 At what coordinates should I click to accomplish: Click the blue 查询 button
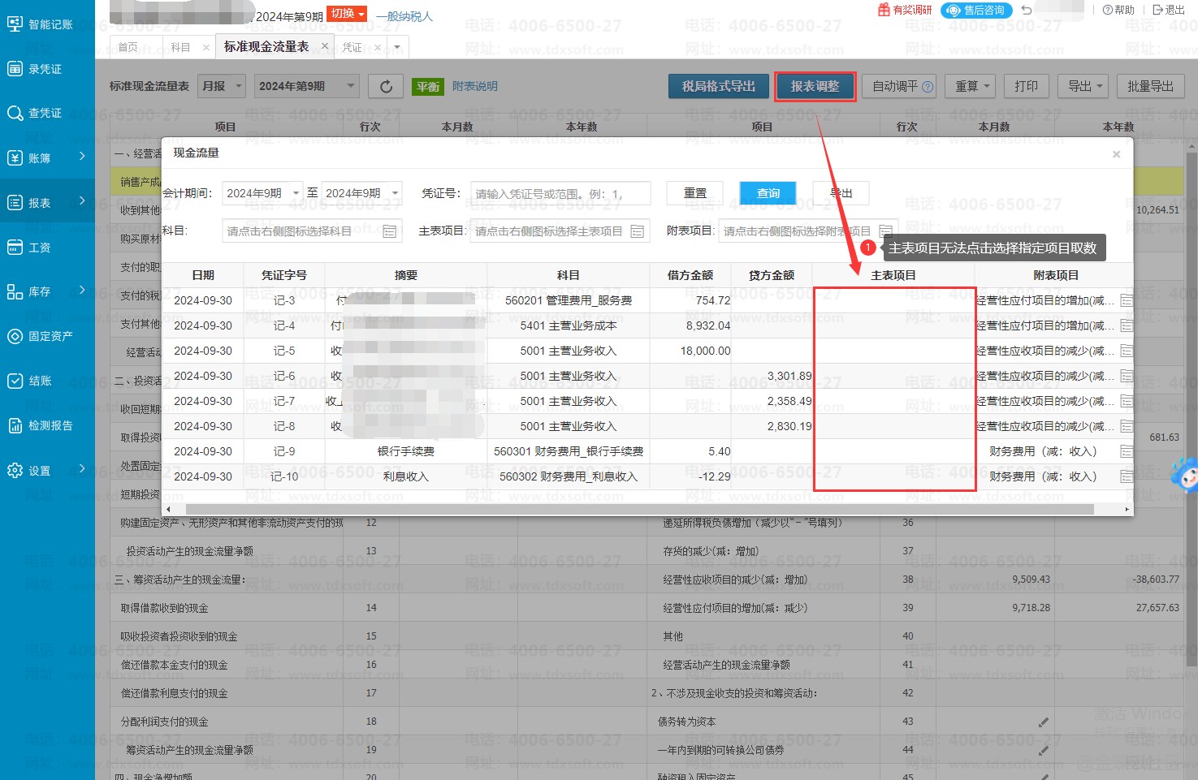click(768, 193)
